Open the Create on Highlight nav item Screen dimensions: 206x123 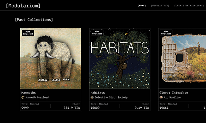point(189,6)
